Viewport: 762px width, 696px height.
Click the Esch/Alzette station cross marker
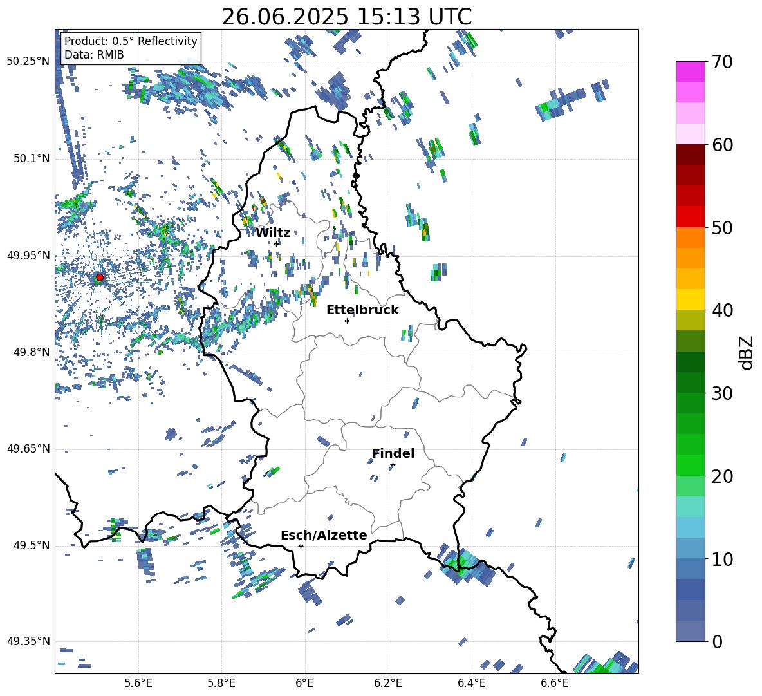[x=301, y=546]
